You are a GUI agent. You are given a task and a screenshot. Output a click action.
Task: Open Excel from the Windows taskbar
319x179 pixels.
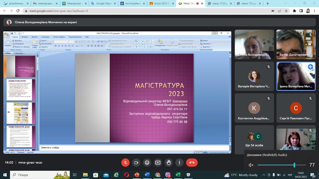click(x=178, y=175)
